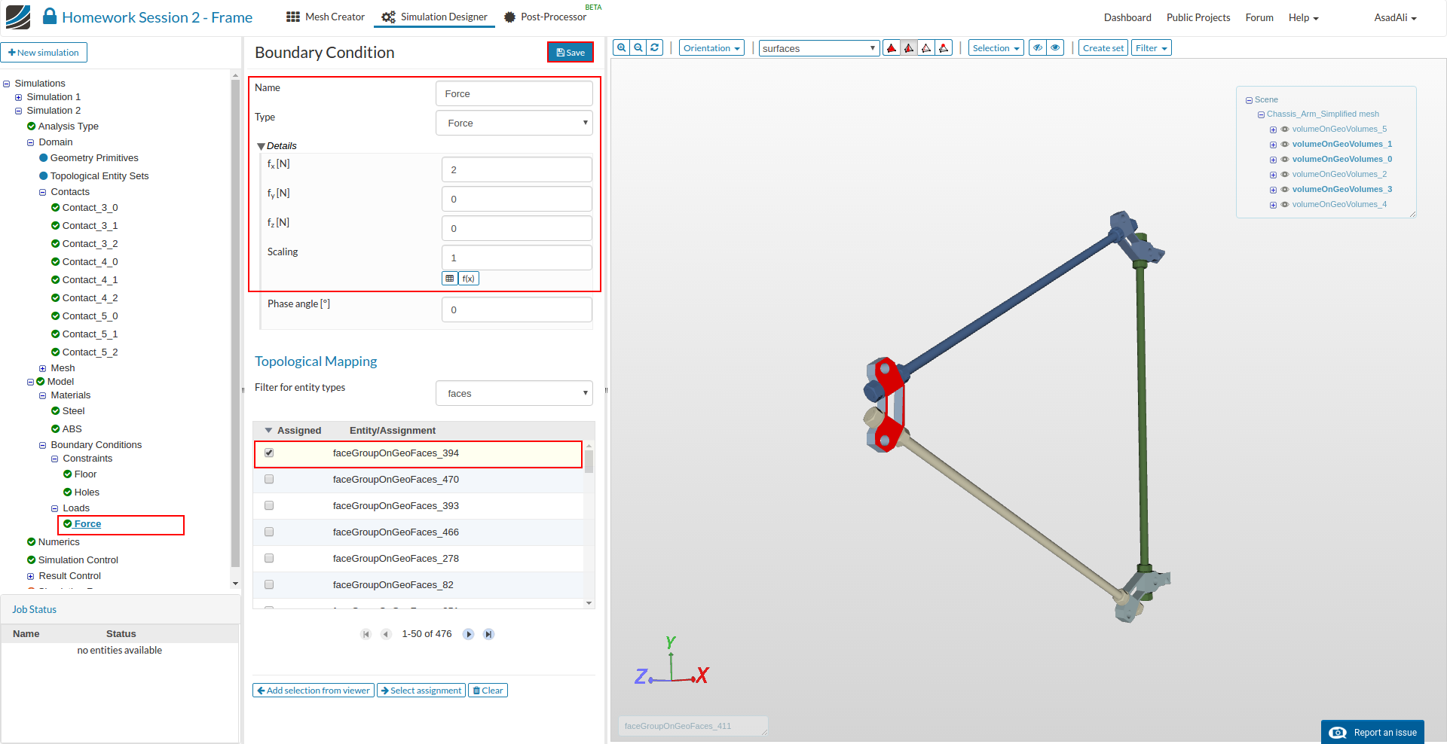Go to next page of entity list
The height and width of the screenshot is (744, 1447).
pyautogui.click(x=469, y=634)
